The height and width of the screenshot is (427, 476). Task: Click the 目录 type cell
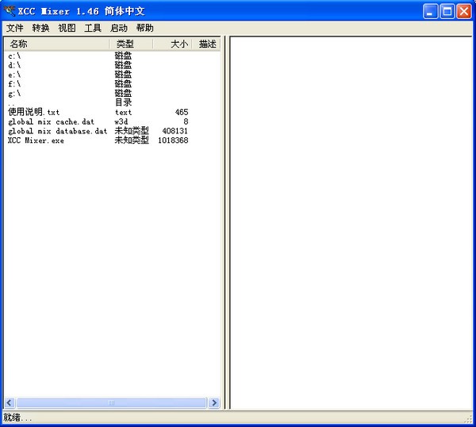(123, 102)
